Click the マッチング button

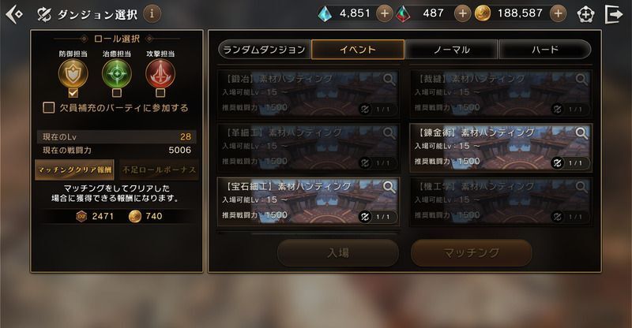click(x=471, y=253)
